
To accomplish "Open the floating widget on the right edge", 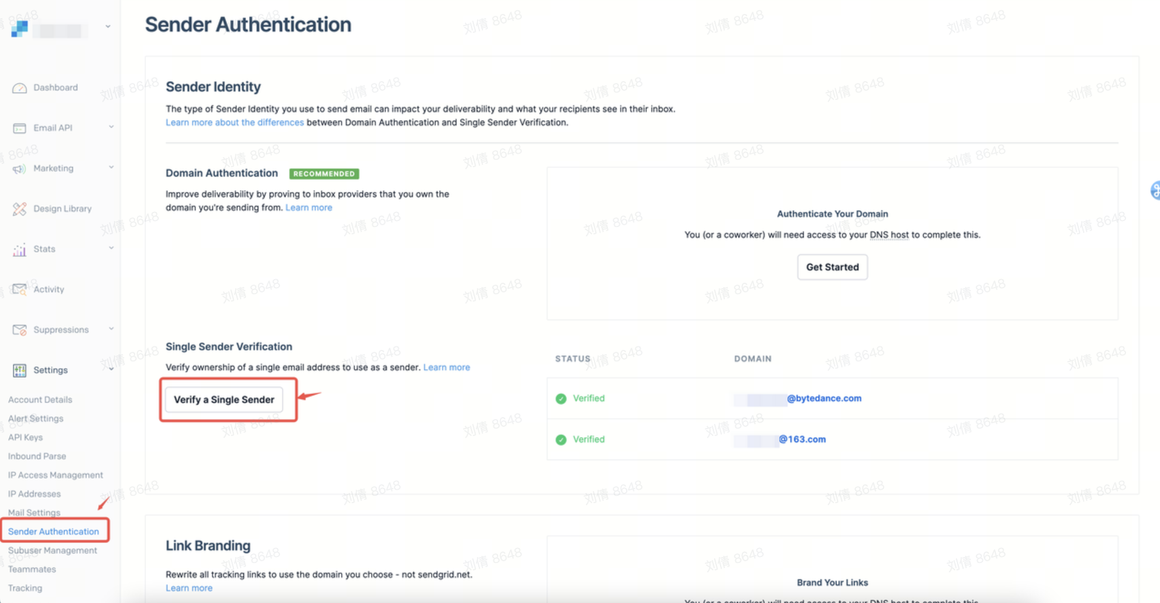I will [1155, 190].
